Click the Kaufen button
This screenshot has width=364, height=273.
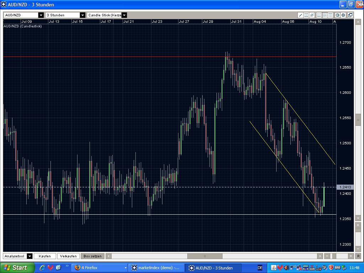45,256
